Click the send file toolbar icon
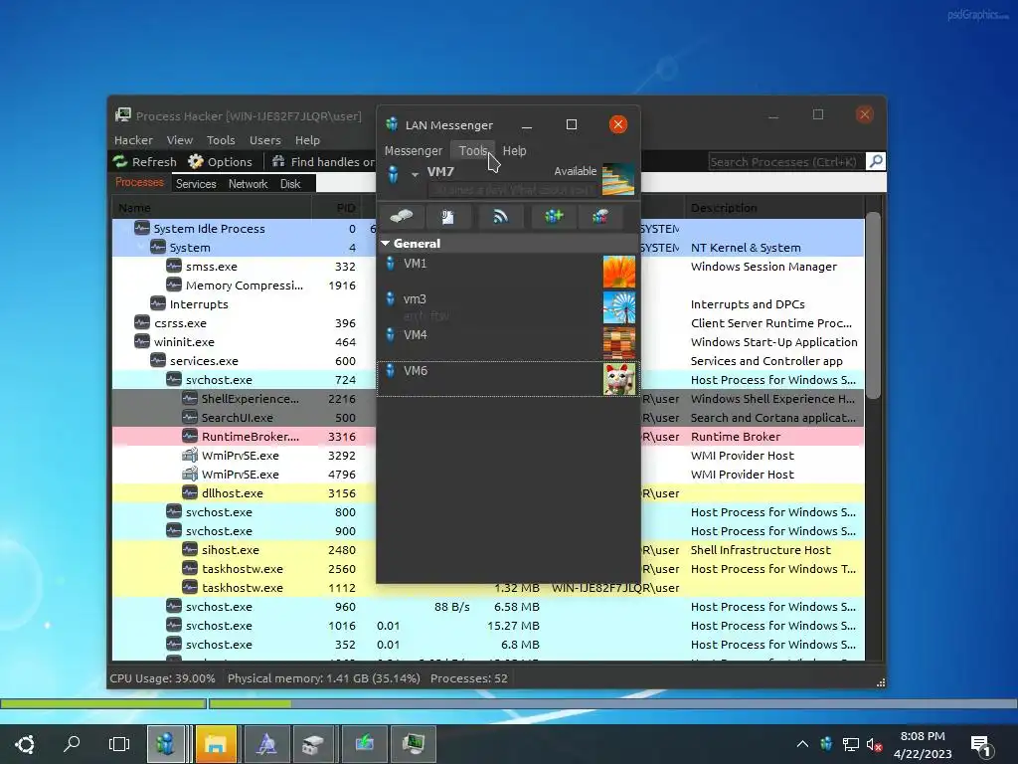The height and width of the screenshot is (764, 1018). [447, 216]
